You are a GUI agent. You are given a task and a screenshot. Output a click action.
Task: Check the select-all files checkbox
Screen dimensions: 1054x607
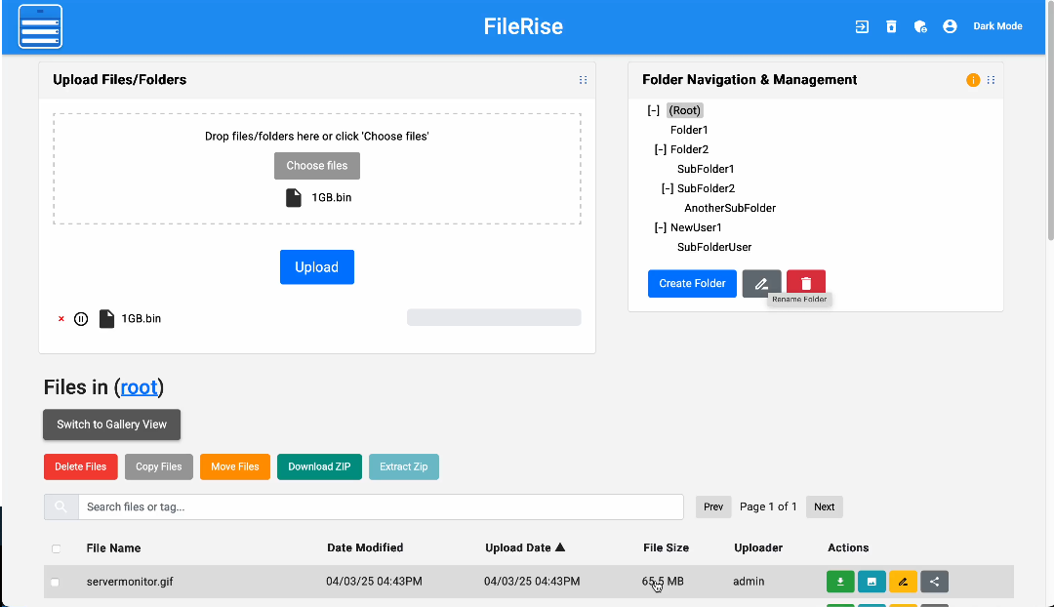[x=56, y=548]
